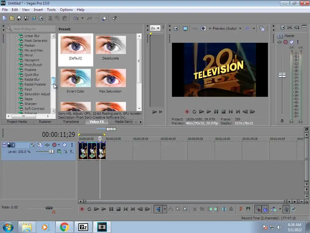Cut selection with the scissors icon

coord(50,19)
